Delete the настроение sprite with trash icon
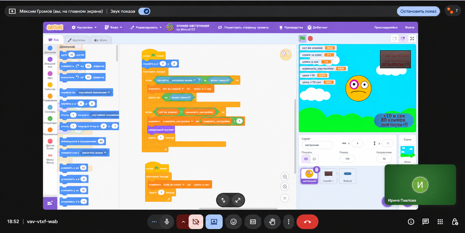This screenshot has height=233, width=465. point(317,169)
